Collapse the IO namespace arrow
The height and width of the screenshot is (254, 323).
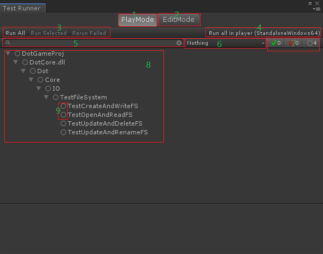click(38, 88)
